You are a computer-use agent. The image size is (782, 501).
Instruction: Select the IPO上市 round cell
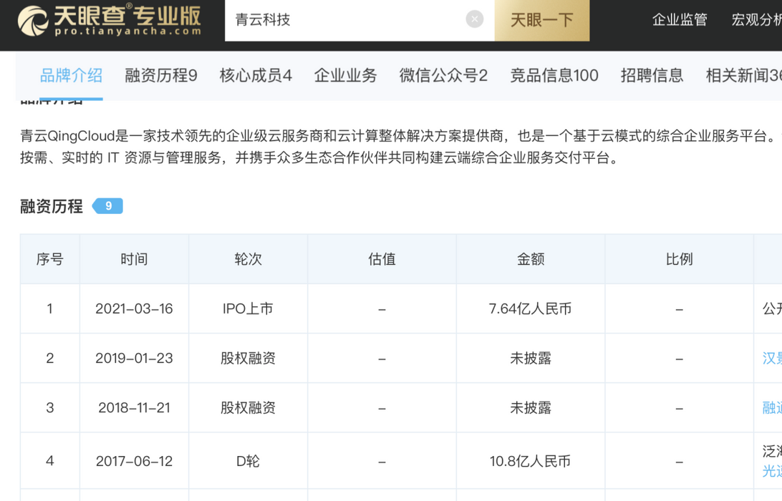coord(248,309)
